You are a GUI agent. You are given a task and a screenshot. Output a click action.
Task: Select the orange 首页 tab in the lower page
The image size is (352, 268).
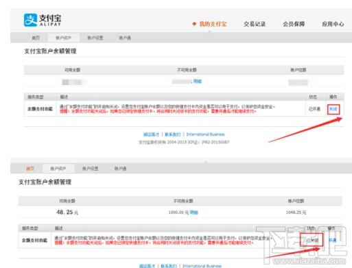(30, 169)
